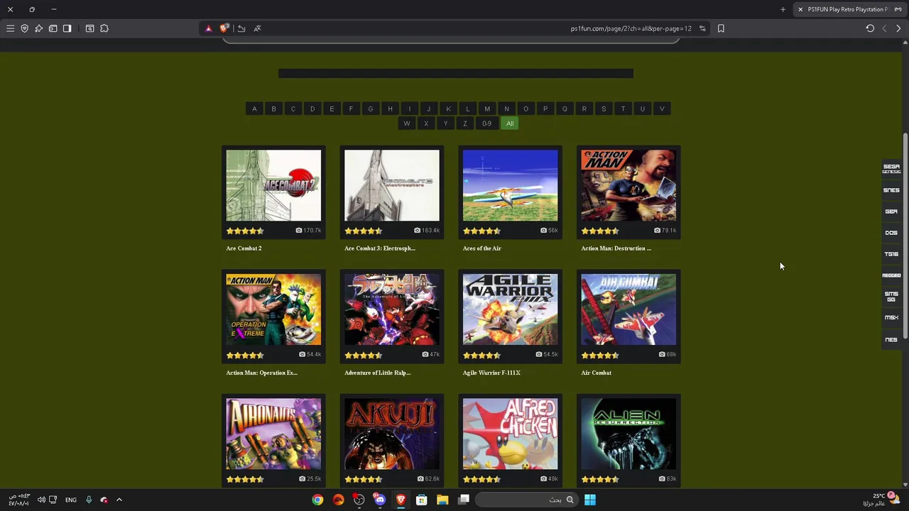Image resolution: width=909 pixels, height=511 pixels.
Task: Open Google Chrome from the taskbar
Action: (317, 500)
